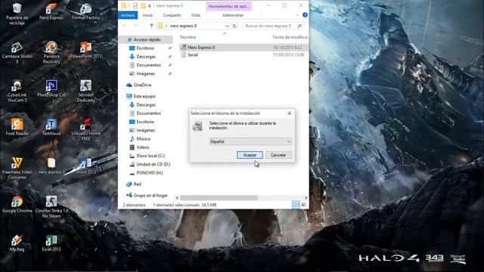Switch to the Inicio ribbon tab
This screenshot has width=484, height=272.
point(147,15)
